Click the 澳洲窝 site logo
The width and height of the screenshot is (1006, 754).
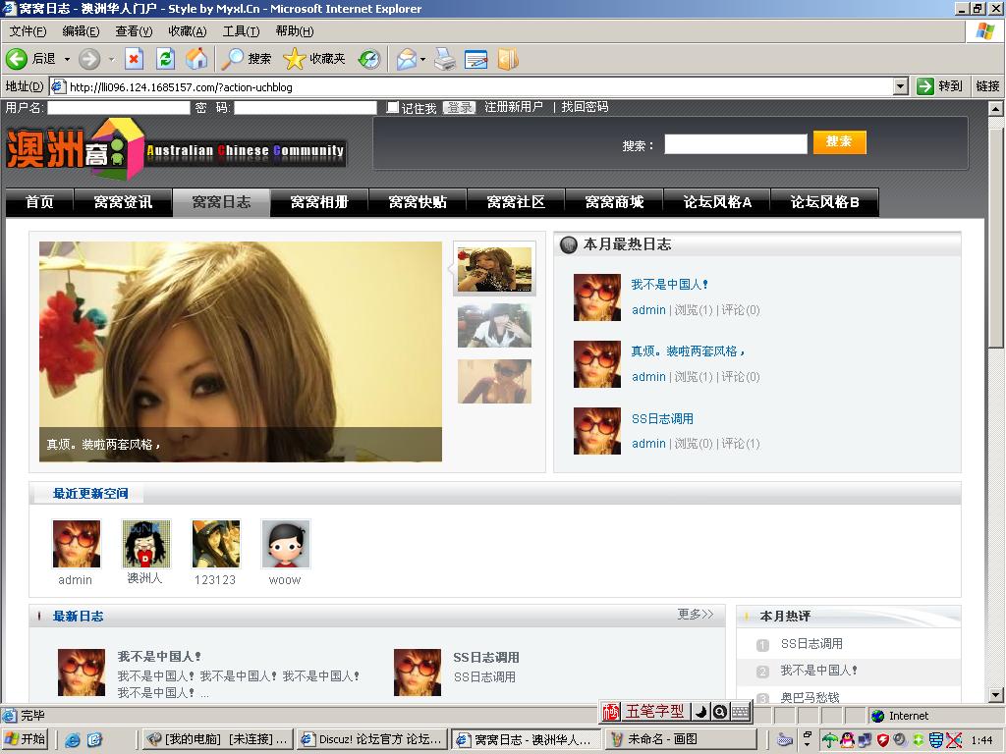pyautogui.click(x=177, y=148)
